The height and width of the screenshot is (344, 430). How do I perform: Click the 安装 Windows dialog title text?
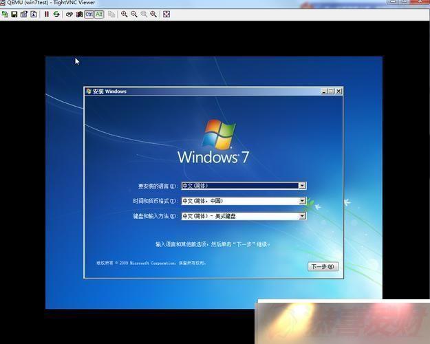[109, 92]
